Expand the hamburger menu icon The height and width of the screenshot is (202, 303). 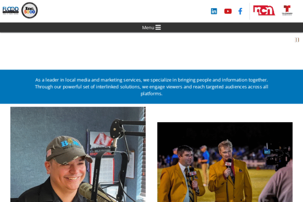pos(158,28)
